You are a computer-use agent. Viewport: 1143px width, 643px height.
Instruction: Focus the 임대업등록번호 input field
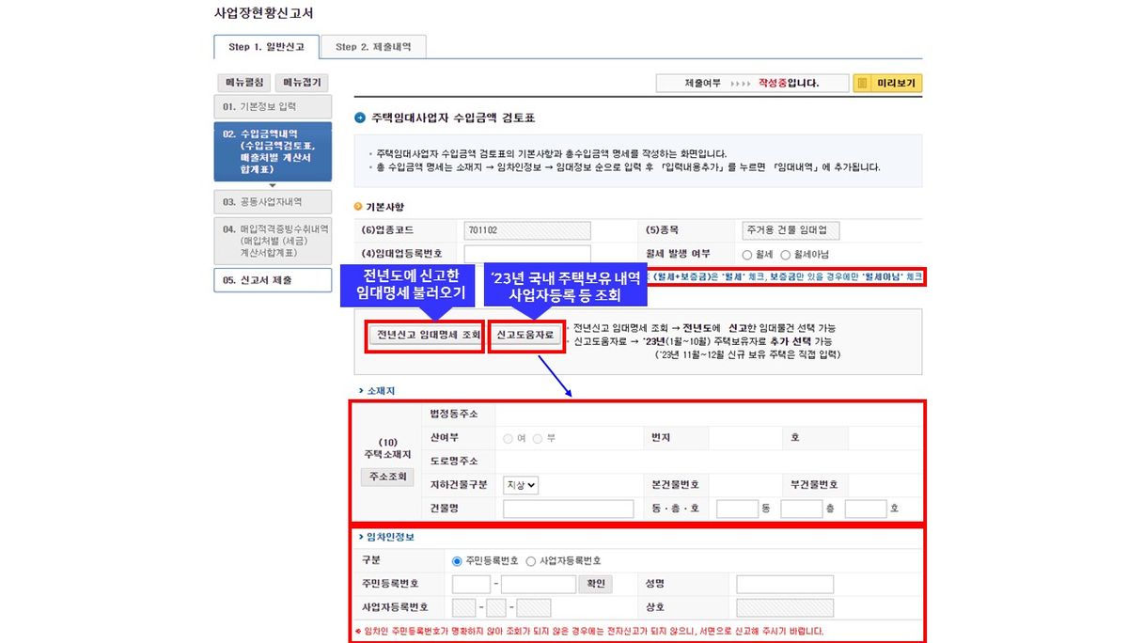coord(527,254)
